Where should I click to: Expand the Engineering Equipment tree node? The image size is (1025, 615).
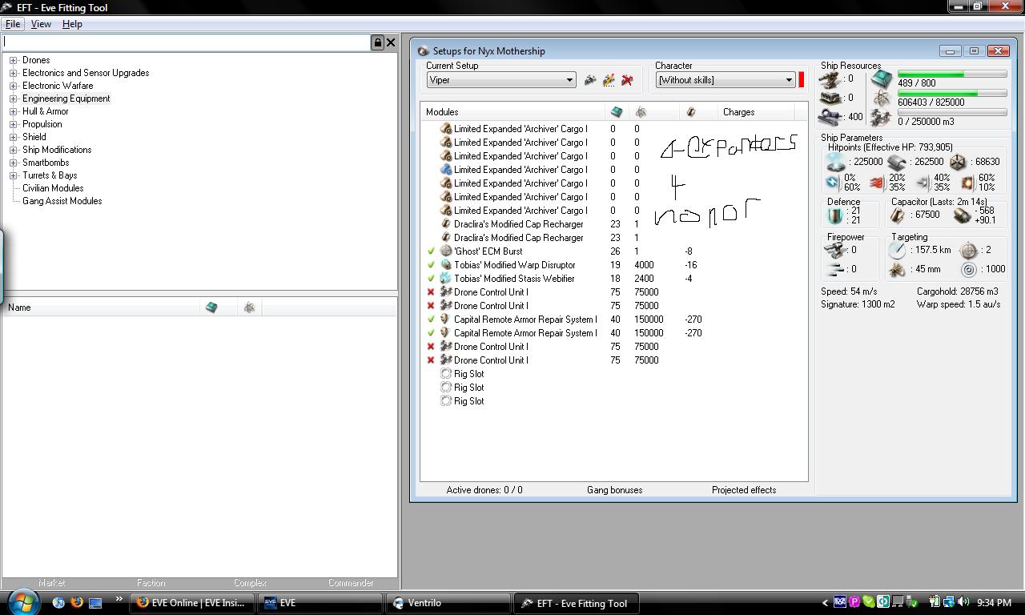(13, 98)
